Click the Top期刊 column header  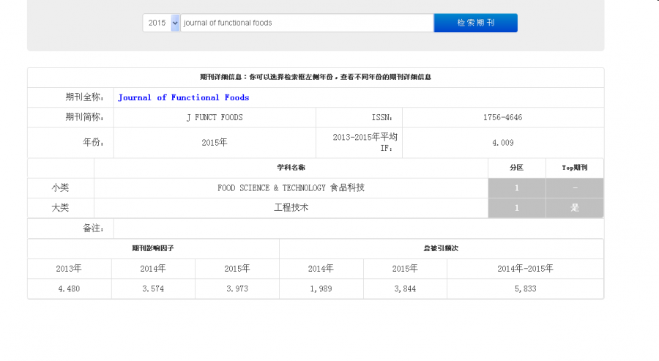[x=575, y=168]
